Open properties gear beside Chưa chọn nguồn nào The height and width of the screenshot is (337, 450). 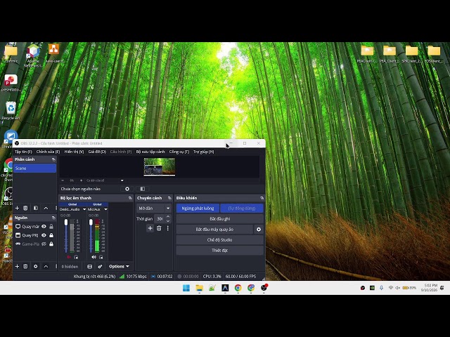click(127, 189)
